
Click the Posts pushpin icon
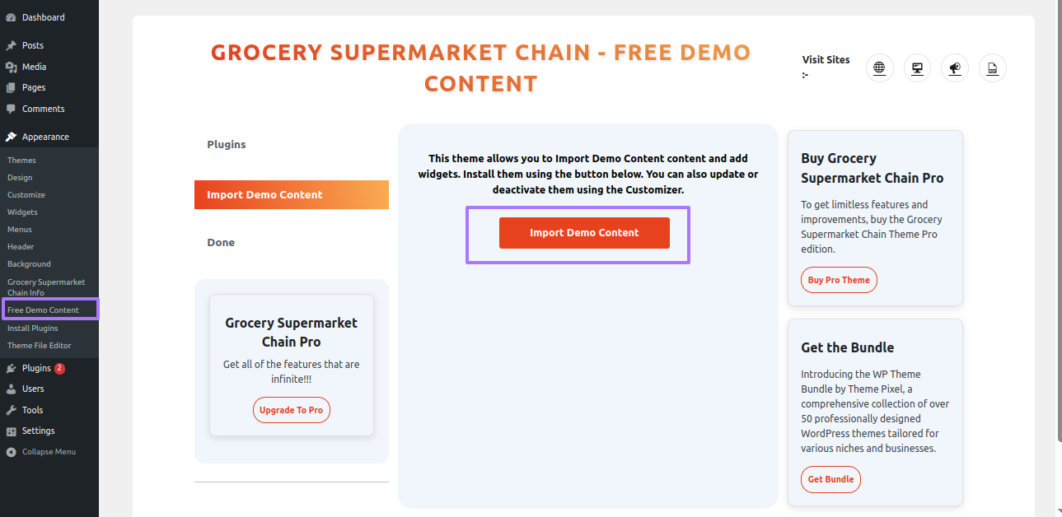(11, 45)
